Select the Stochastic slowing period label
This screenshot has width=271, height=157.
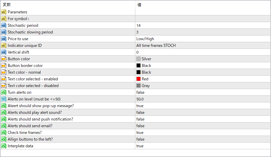pos(30,32)
